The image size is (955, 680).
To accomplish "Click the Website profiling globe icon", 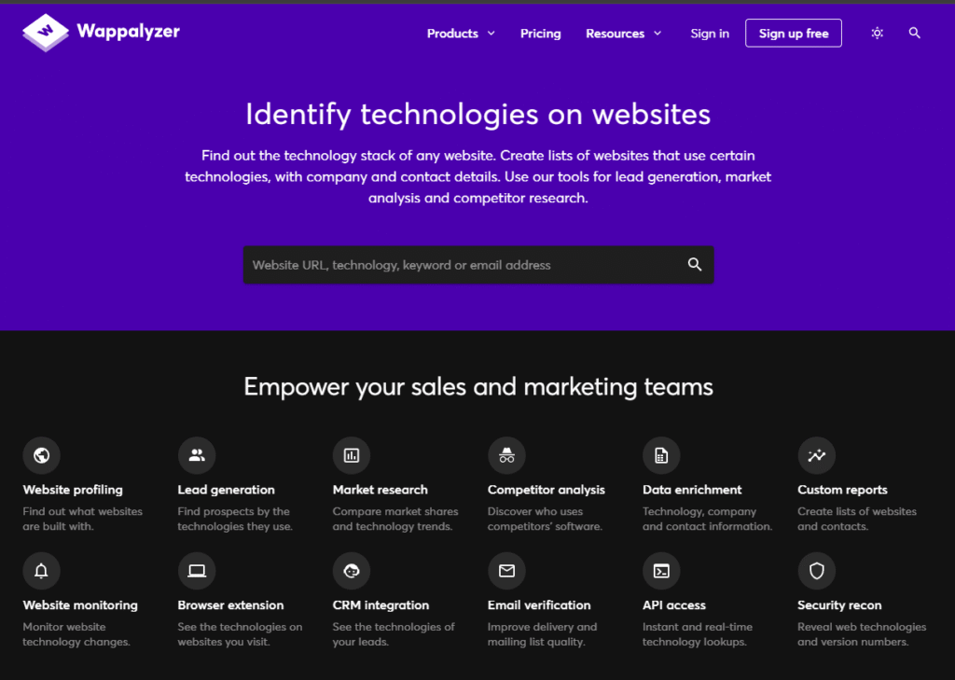I will [x=41, y=455].
